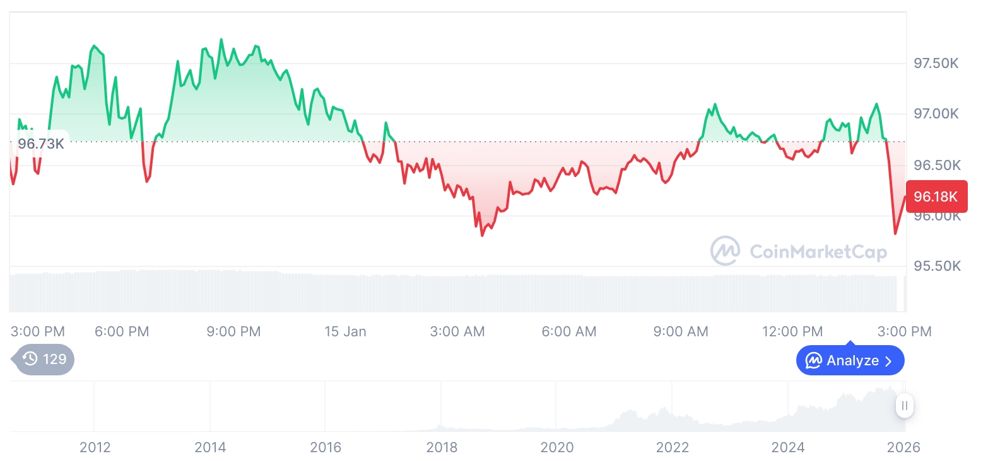Click the 95.50K price axis label
Screen dimensions: 988x461
[936, 266]
